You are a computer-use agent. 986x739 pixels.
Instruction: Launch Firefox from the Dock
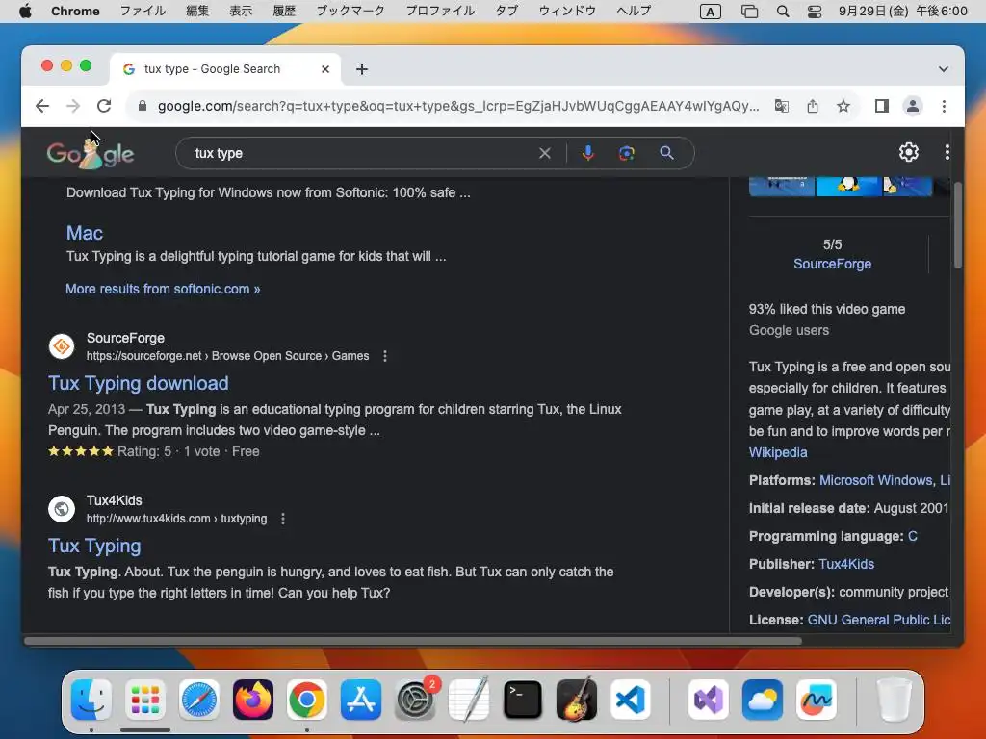tap(253, 700)
